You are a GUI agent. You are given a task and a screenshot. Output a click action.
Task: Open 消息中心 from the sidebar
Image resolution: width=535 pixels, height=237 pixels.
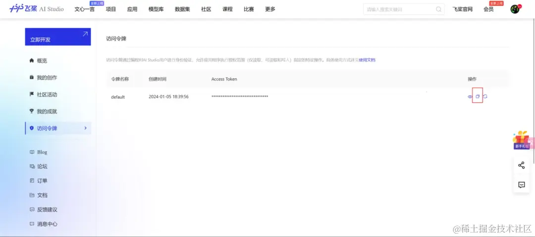click(47, 224)
